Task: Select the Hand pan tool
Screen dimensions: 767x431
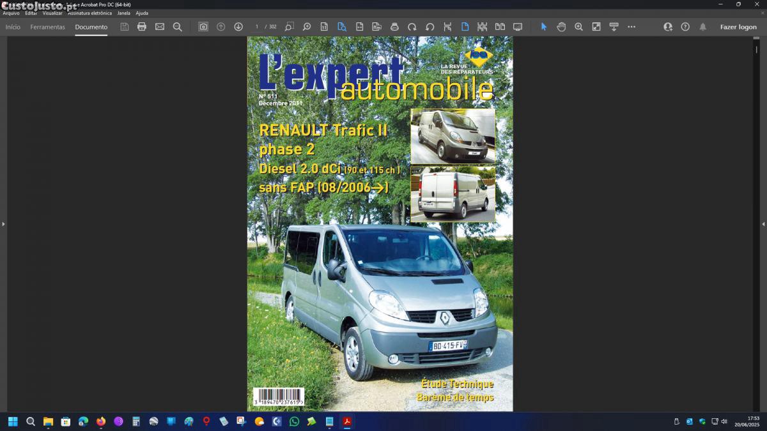Action: (561, 27)
